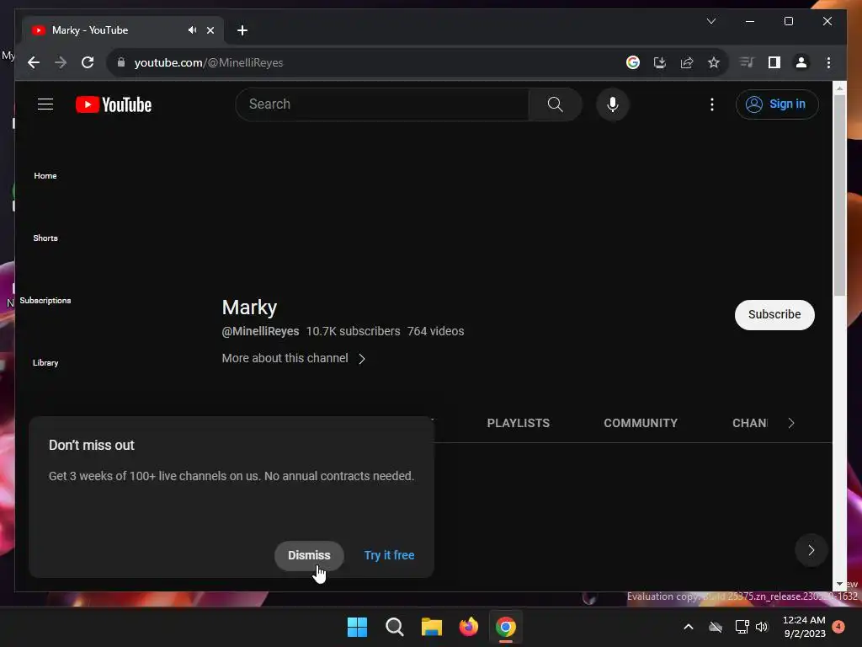The height and width of the screenshot is (647, 862).
Task: Go to YouTube home via the logo
Action: pyautogui.click(x=114, y=104)
